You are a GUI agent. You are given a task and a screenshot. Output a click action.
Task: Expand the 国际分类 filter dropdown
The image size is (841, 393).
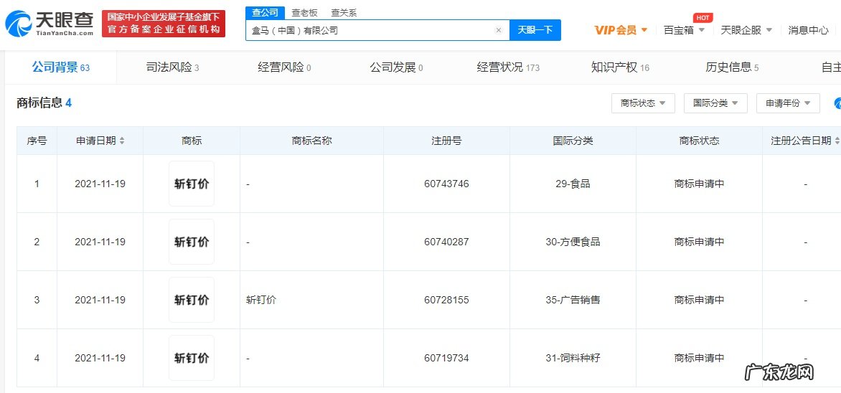click(715, 103)
